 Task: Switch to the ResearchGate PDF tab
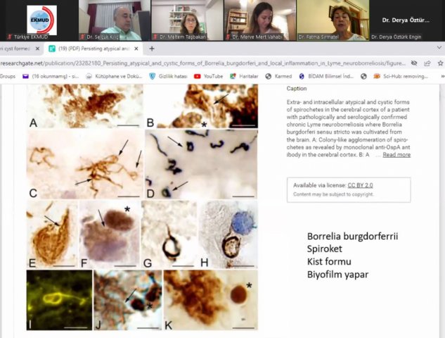[89, 49]
